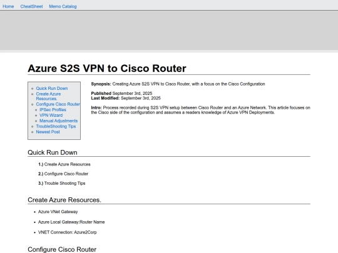Jump to Manual Adjustments contents link
Viewport: 338px width, 253px height.
pyautogui.click(x=58, y=121)
